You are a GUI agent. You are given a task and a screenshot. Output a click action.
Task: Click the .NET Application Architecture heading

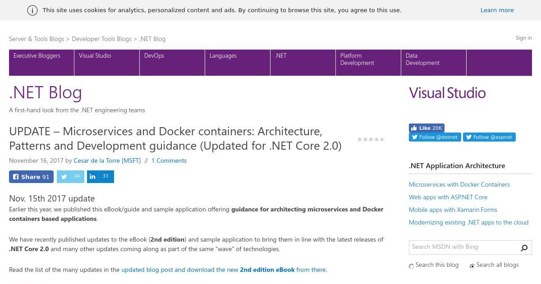tap(457, 165)
